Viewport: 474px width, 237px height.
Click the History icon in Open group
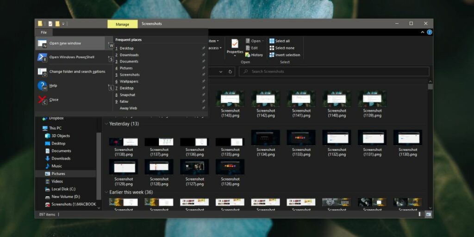(x=248, y=55)
